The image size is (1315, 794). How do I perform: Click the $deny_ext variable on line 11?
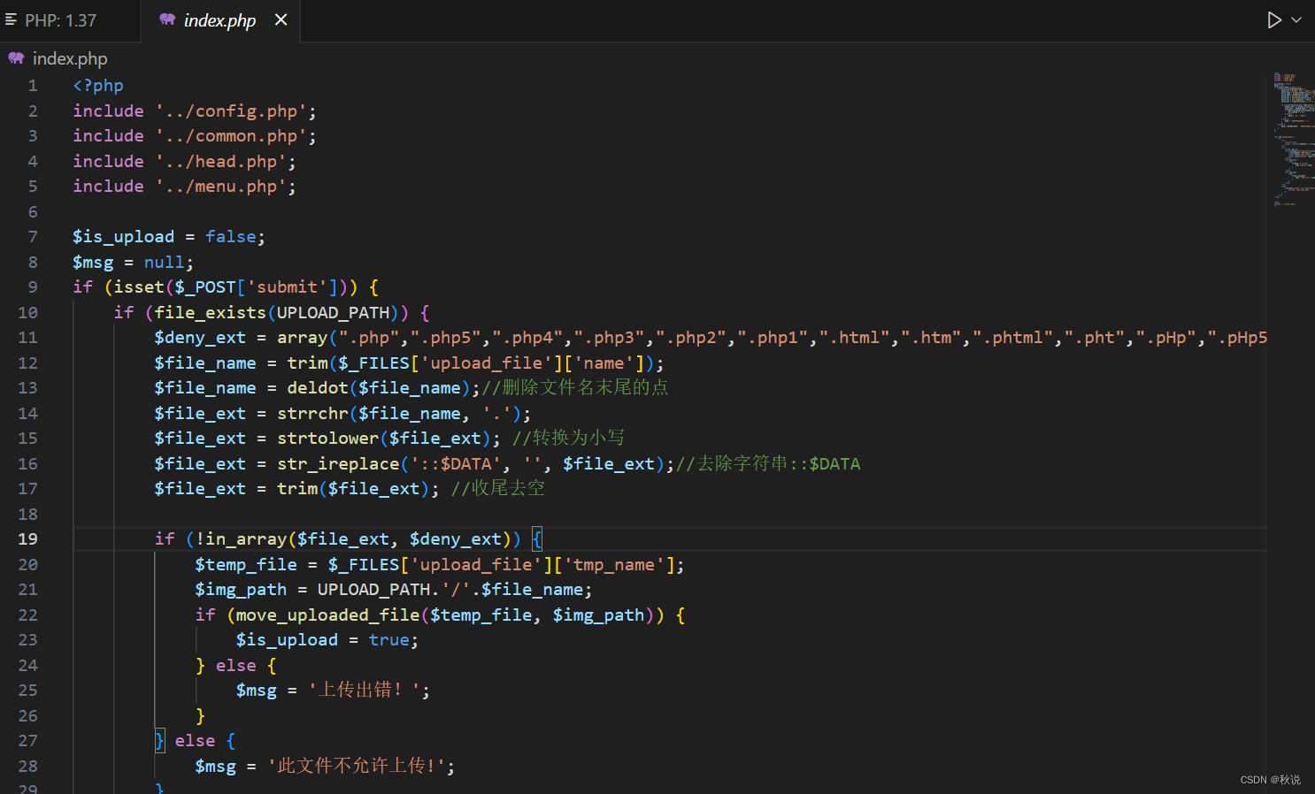click(x=200, y=338)
